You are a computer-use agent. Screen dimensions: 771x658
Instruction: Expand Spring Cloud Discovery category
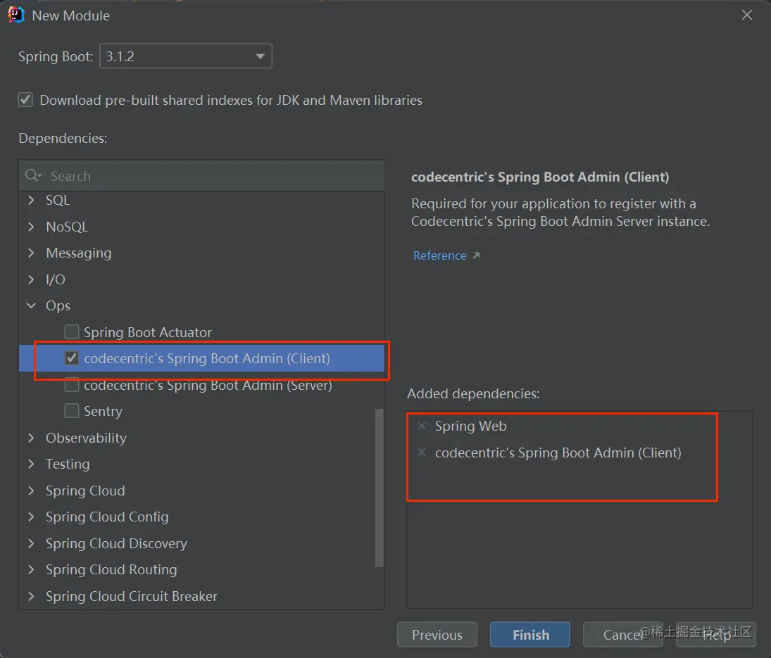pyautogui.click(x=31, y=543)
